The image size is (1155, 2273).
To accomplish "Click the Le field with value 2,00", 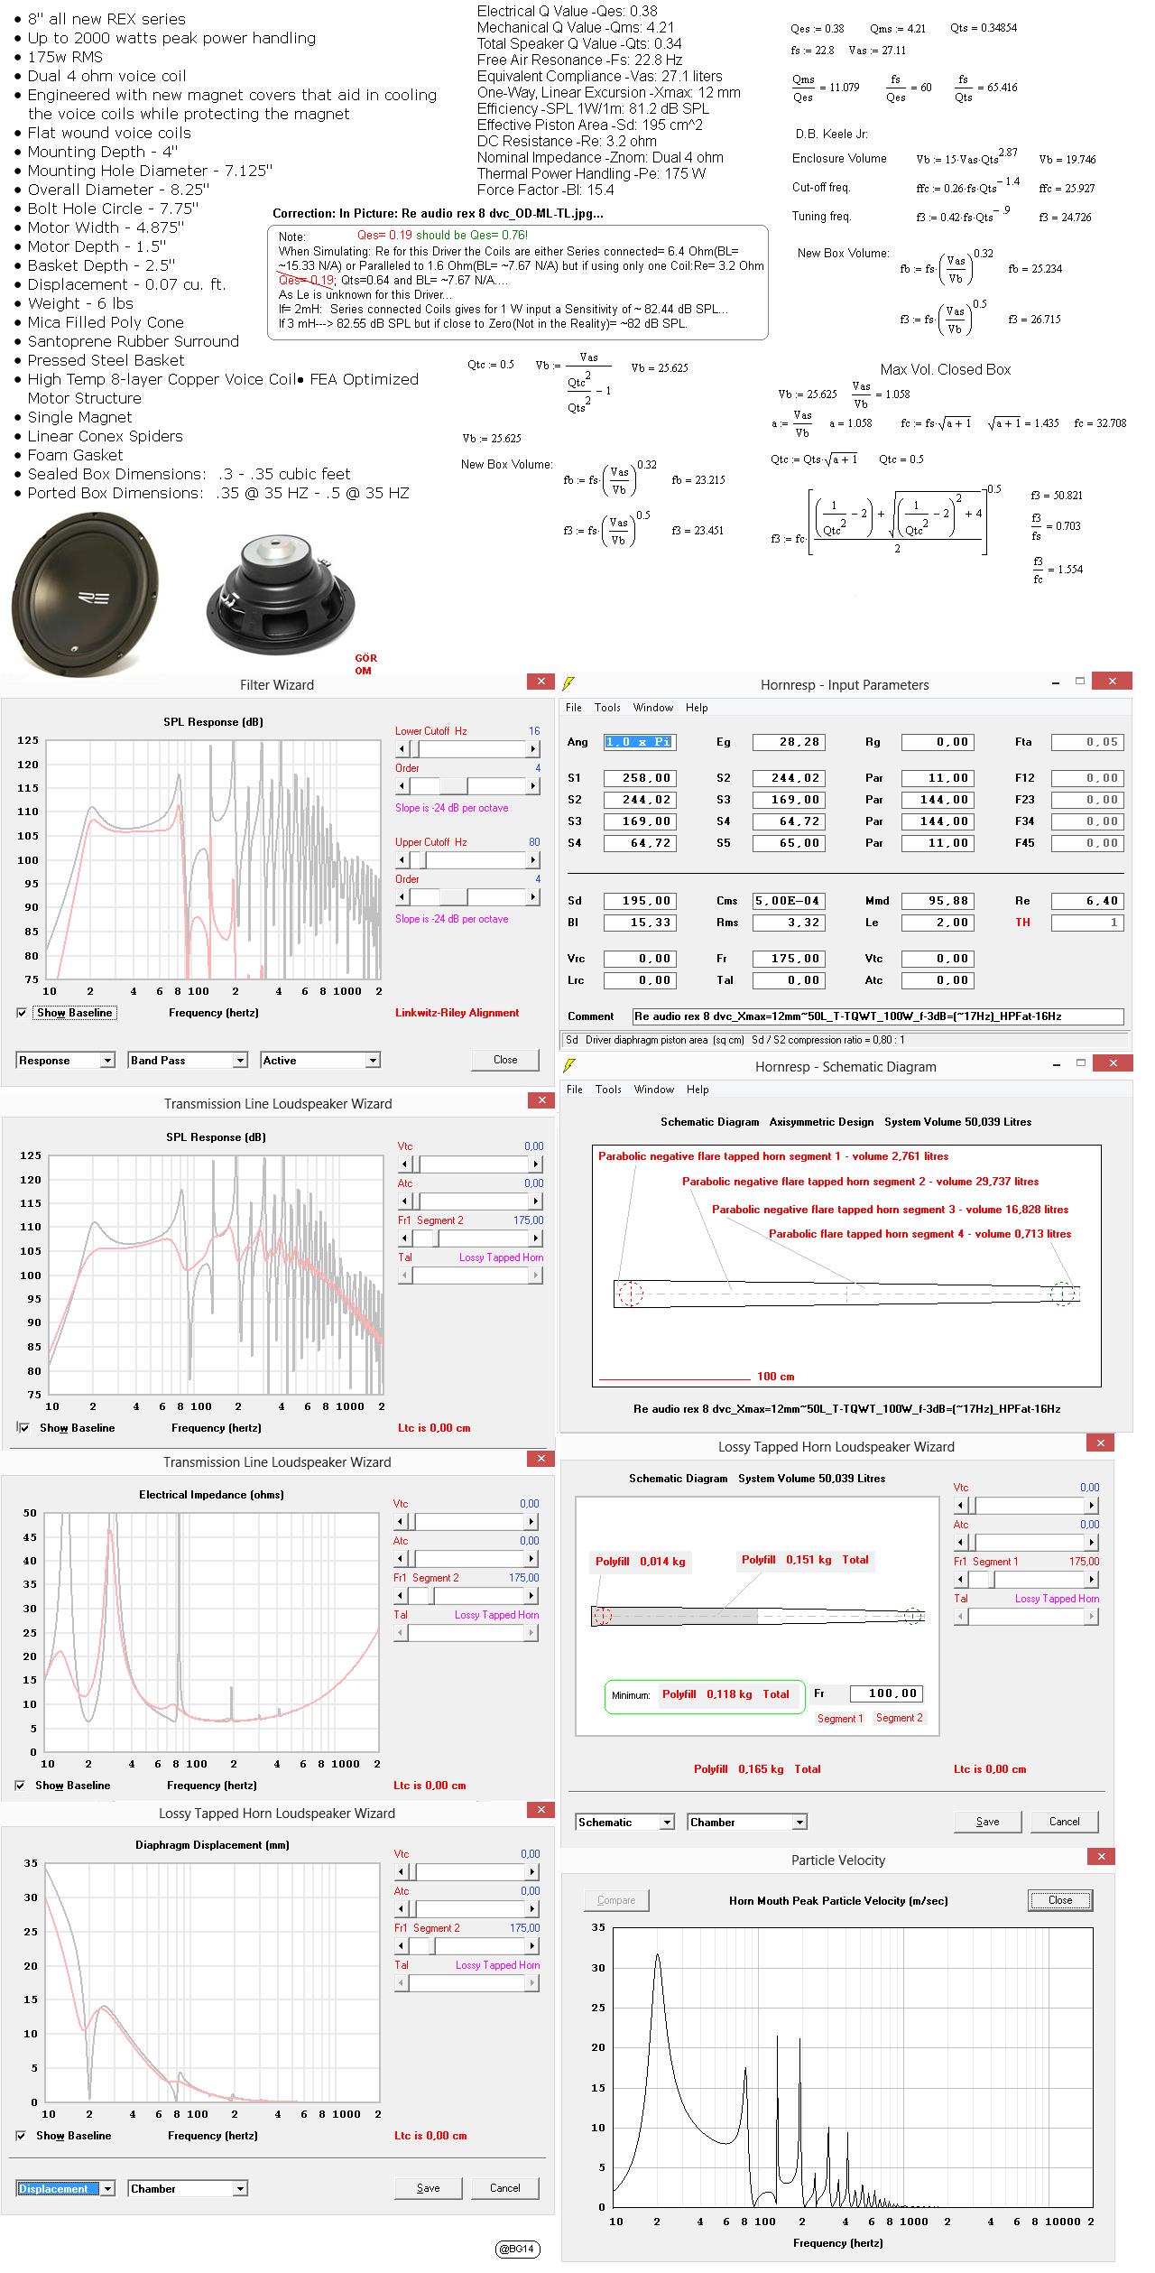I will point(937,923).
